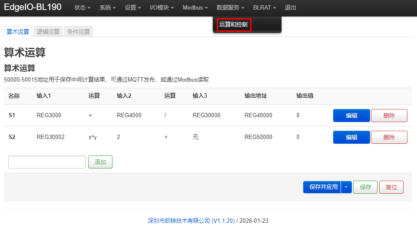Click the 添加 button
Viewport: 417px width, 228px height.
coord(100,162)
